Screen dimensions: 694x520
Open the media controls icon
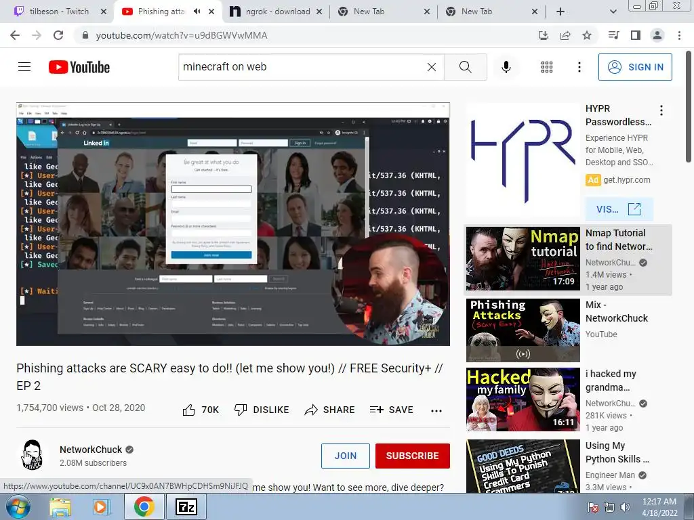click(613, 35)
